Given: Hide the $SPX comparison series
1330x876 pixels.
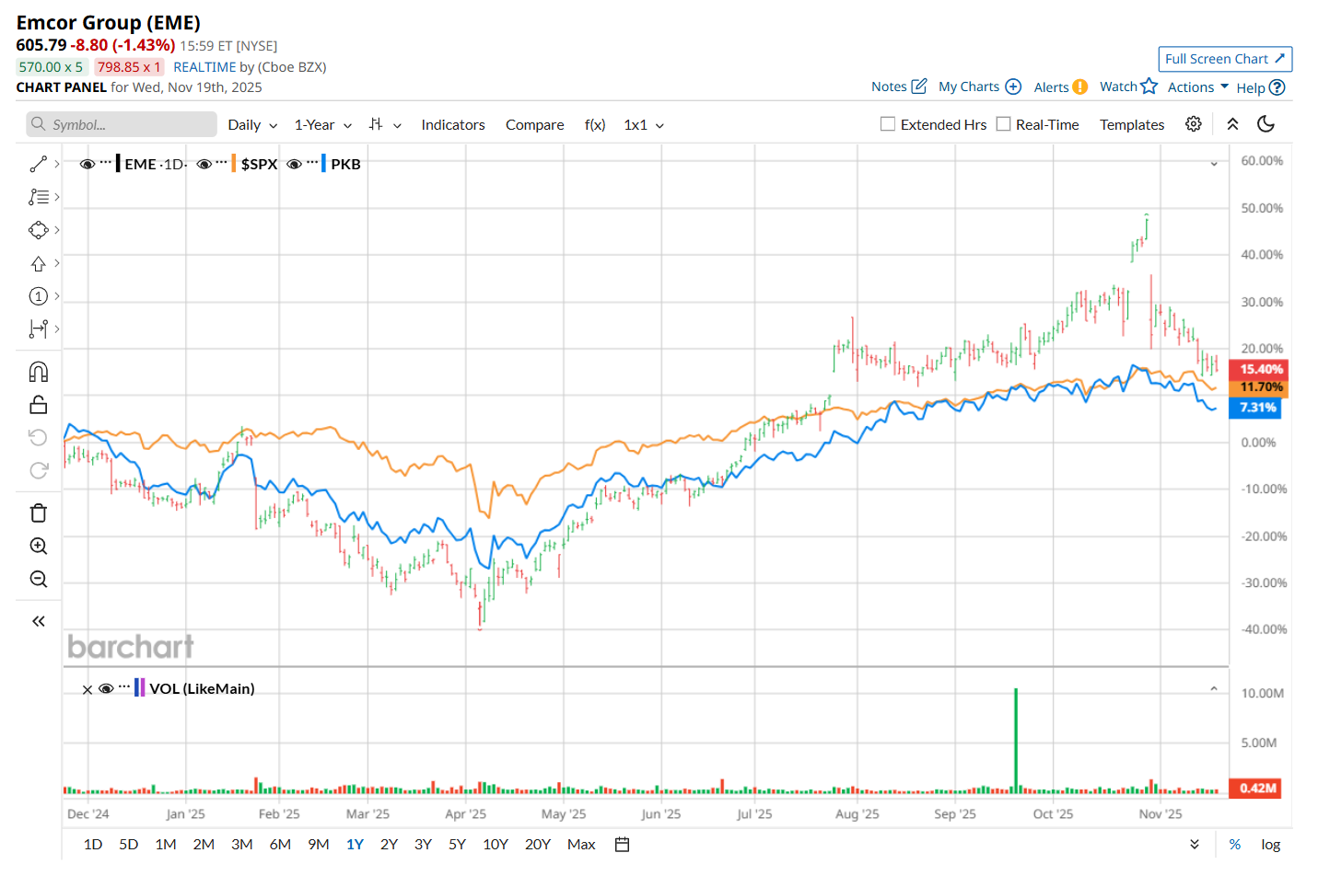Looking at the screenshot, I should click(x=204, y=164).
